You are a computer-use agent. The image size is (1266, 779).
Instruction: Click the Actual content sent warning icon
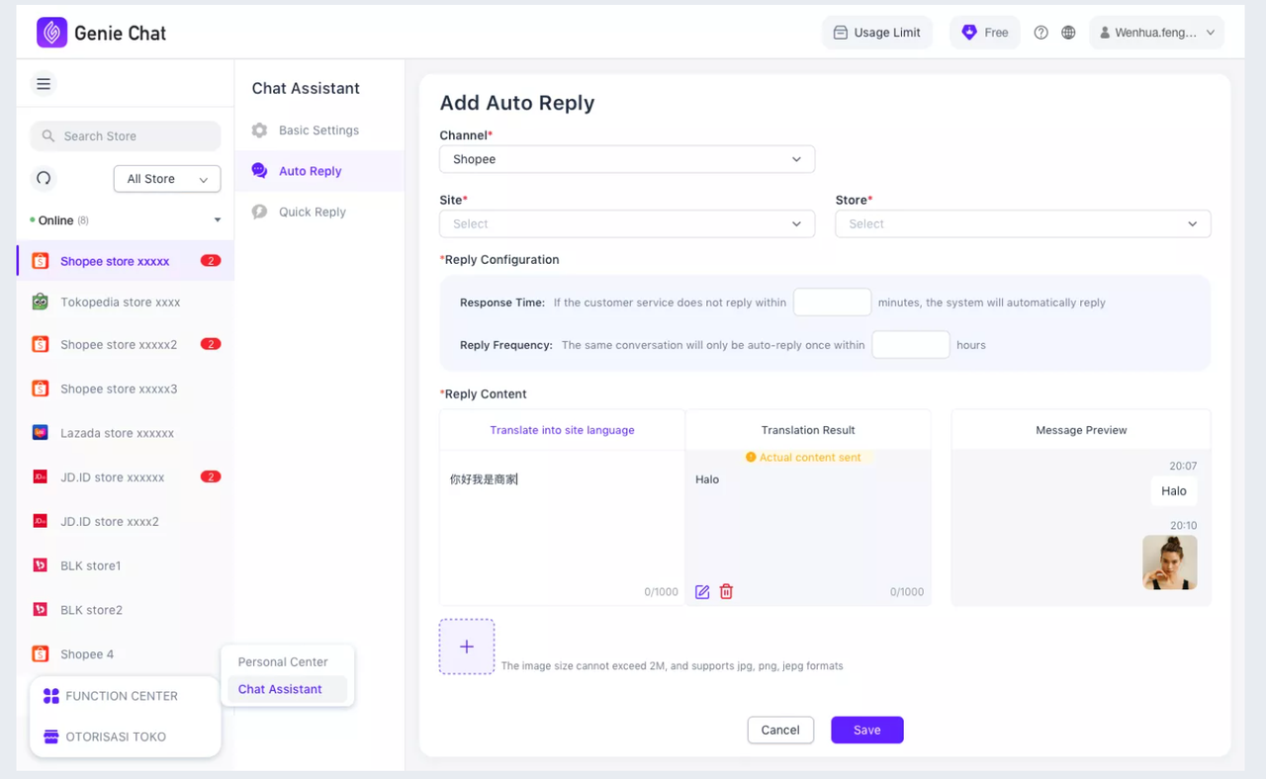[751, 458]
